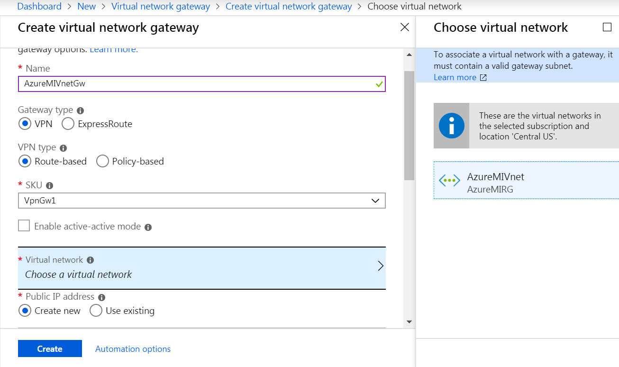Click the Name input field
This screenshot has height=367, width=619.
[202, 84]
